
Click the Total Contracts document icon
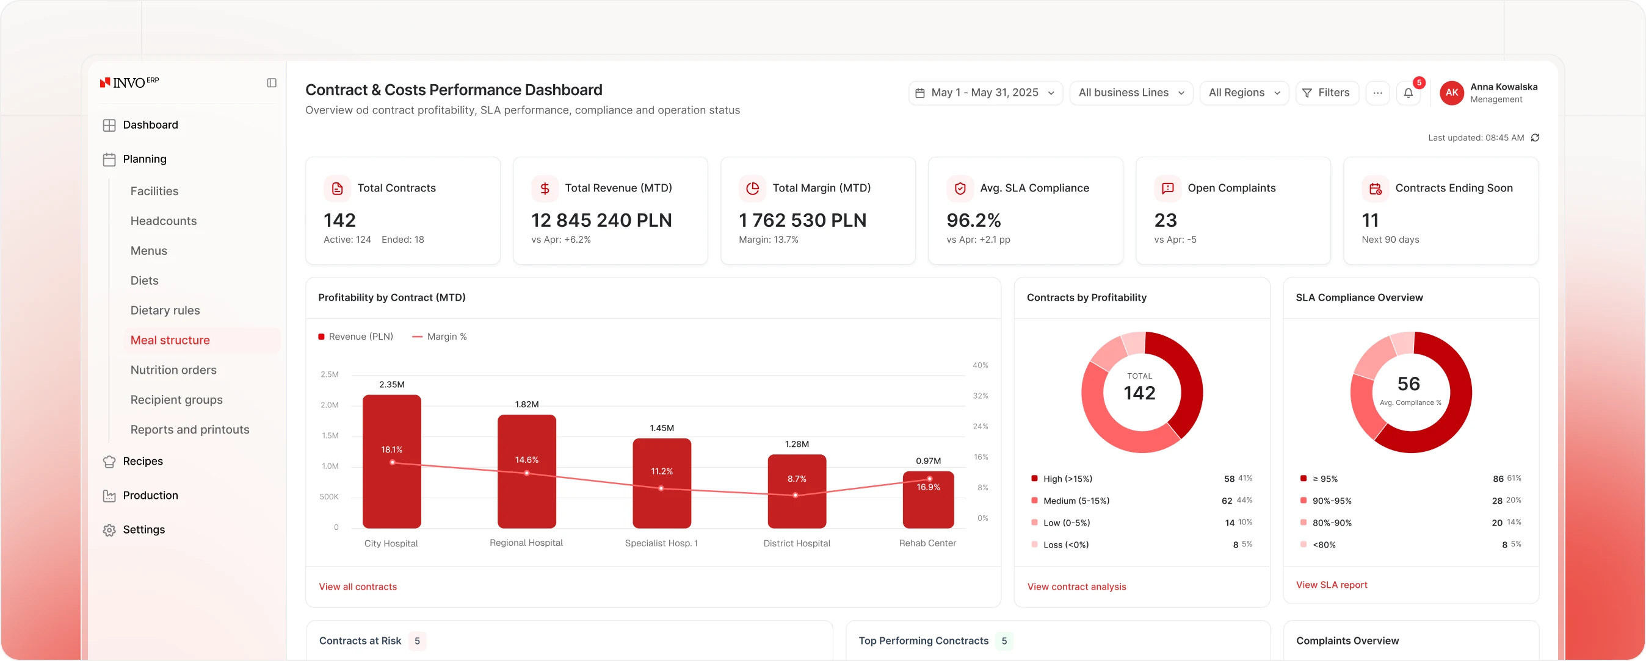[x=338, y=188]
